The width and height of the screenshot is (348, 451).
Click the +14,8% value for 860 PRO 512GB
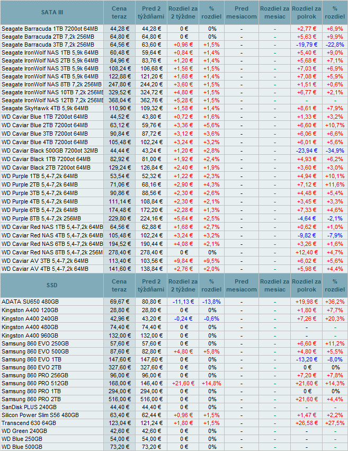[211, 383]
